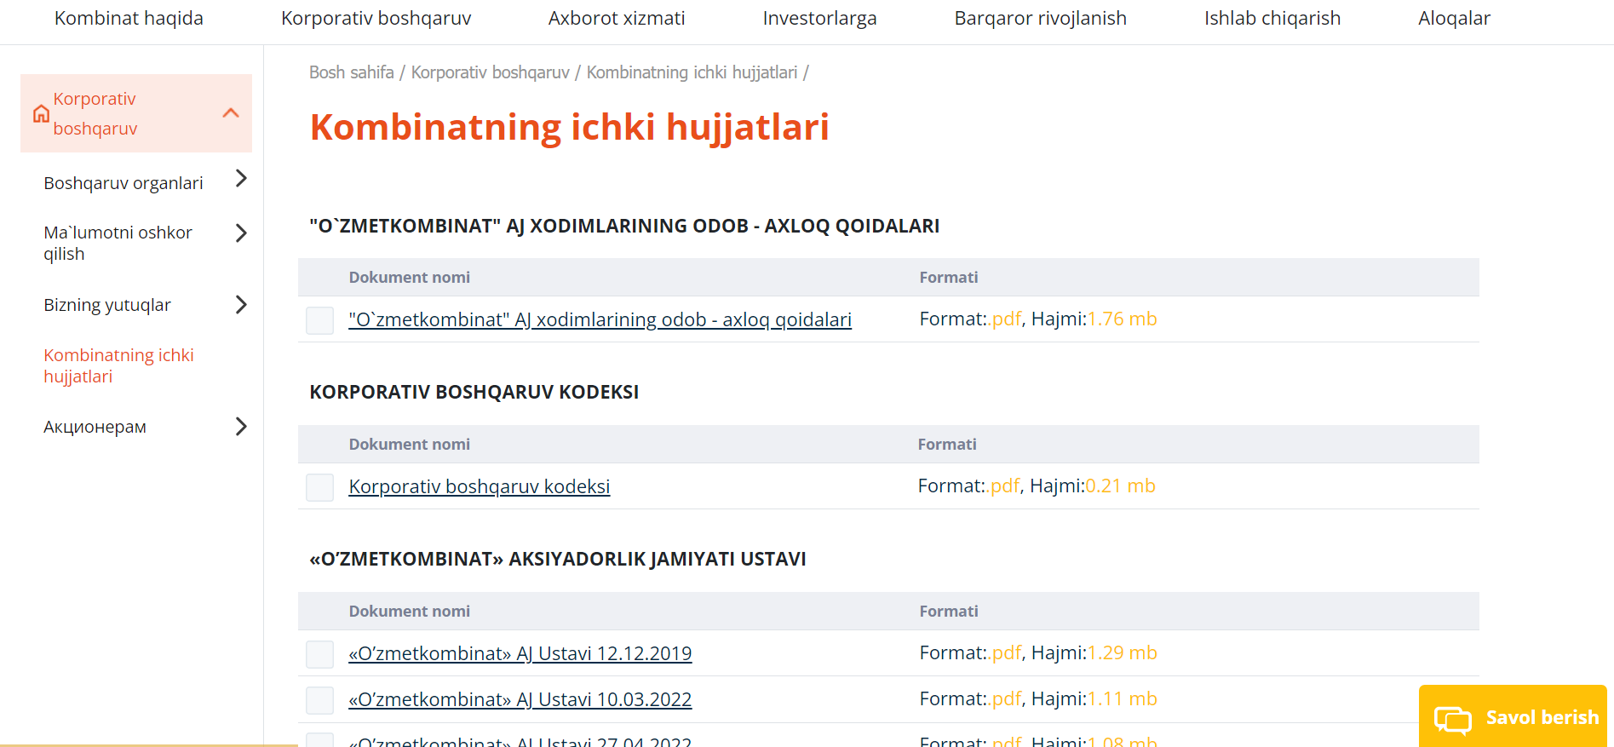This screenshot has height=747, width=1614.
Task: Collapse the Korporativ boshqaruv sidebar section
Action: pos(231,113)
